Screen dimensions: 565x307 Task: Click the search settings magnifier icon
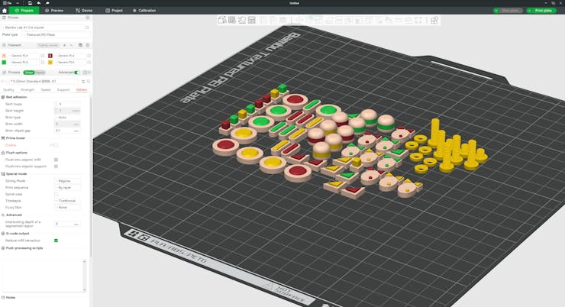[x=89, y=82]
